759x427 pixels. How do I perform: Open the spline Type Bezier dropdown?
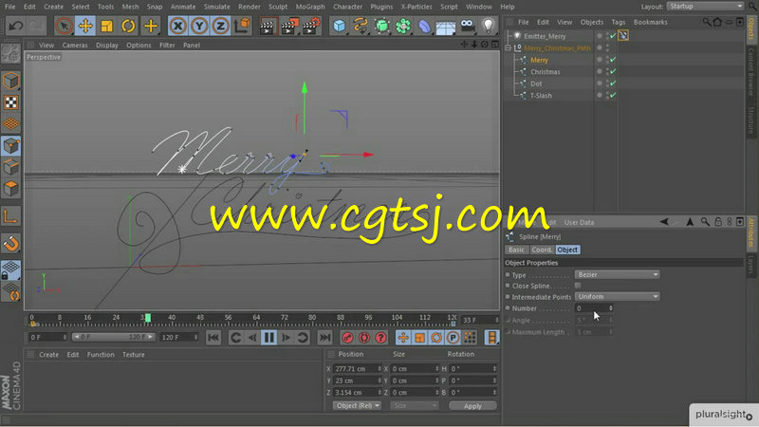(x=618, y=274)
